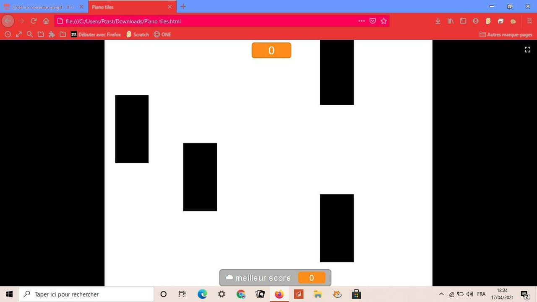Open page actions three-dot menu
Viewport: 537px width, 302px height.
coord(361,21)
